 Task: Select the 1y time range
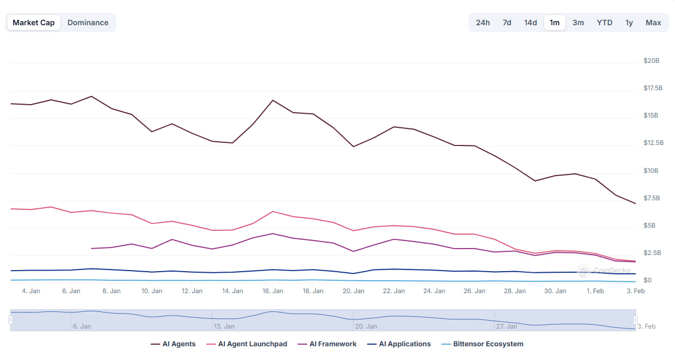629,23
